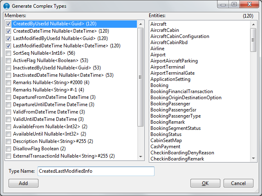Uncheck the LastModifiedDateTime member checkbox
Image resolution: width=262 pixels, height=196 pixels.
[x=9, y=46]
